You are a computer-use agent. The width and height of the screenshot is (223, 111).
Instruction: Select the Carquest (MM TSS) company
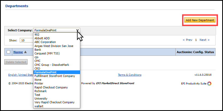tap(47, 53)
